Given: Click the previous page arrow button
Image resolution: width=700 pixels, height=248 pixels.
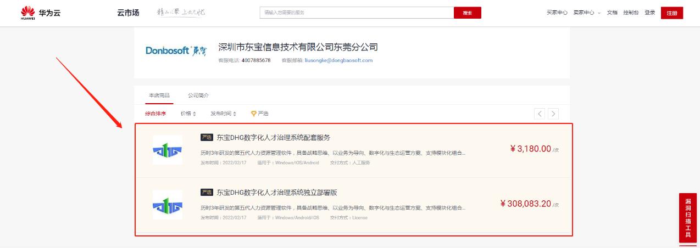Looking at the screenshot, I should coord(540,114).
